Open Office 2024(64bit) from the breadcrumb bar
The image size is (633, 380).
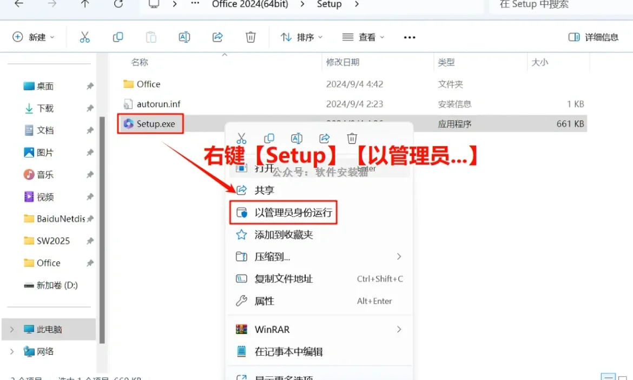249,4
